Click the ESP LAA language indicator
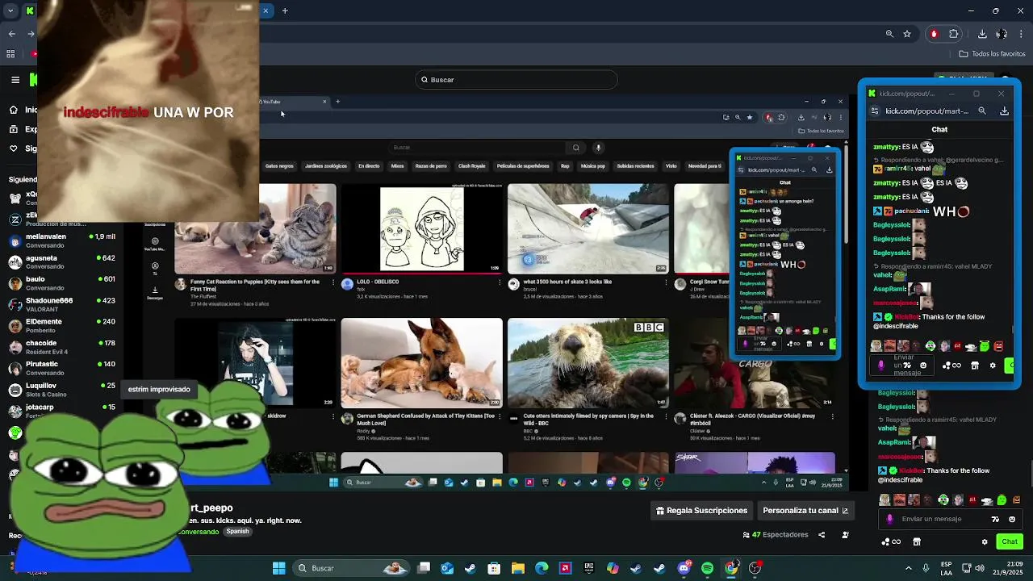 (946, 568)
